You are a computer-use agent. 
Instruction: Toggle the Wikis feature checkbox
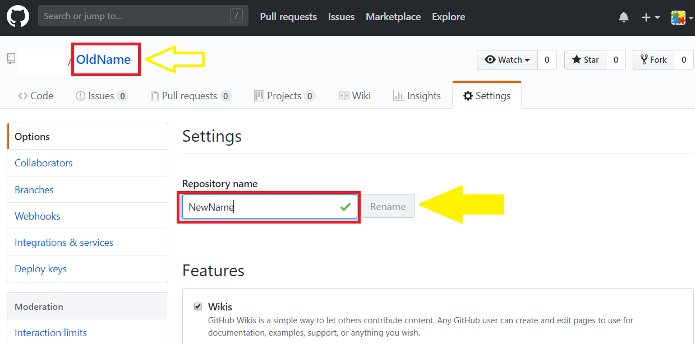[198, 306]
